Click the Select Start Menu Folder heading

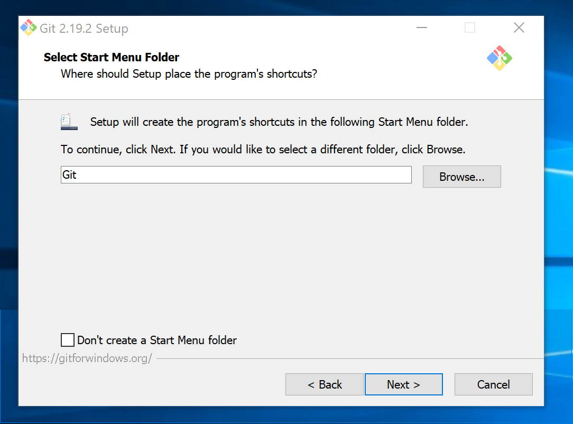[112, 58]
